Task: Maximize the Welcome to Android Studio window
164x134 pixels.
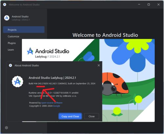Action: [x=149, y=5]
